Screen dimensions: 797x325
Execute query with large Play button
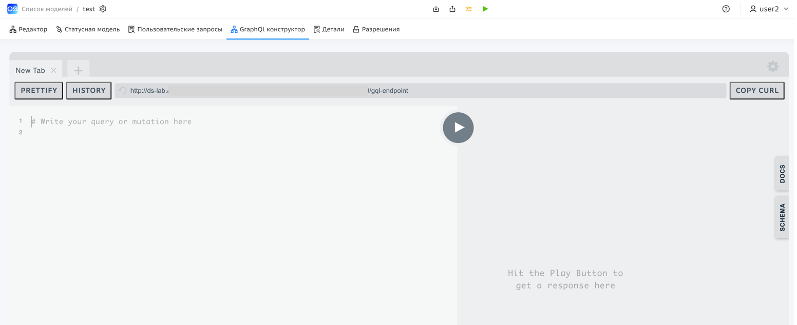[x=458, y=128]
